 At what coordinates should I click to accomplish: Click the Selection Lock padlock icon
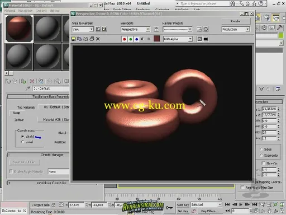[x=54, y=205]
